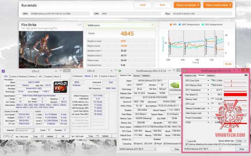Click the Load button in Run details
This screenshot has width=251, height=156.
[143, 5]
